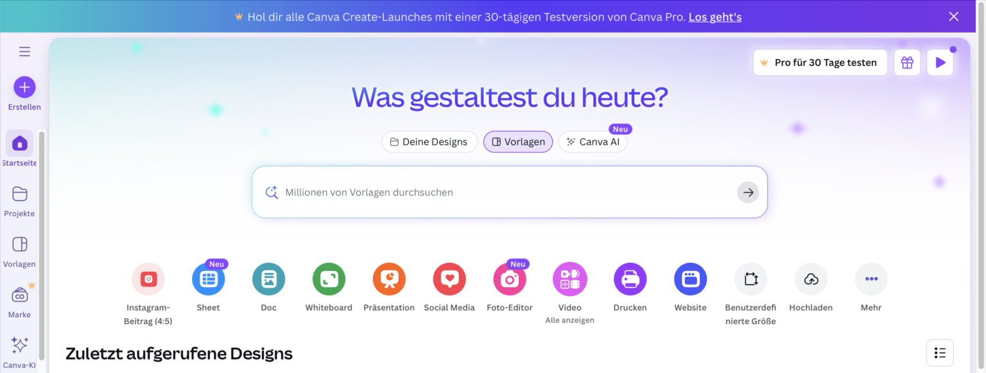Open the Website design type
Image resolution: width=986 pixels, height=373 pixels.
pos(690,279)
